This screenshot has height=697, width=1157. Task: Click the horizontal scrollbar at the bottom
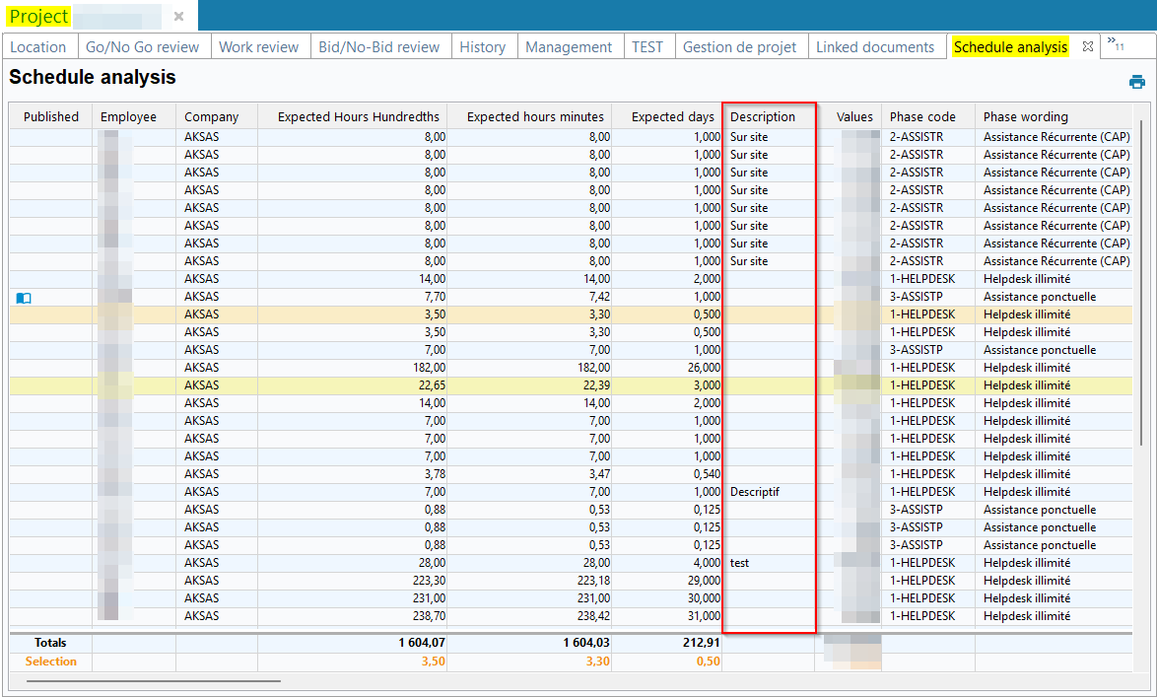[x=154, y=680]
